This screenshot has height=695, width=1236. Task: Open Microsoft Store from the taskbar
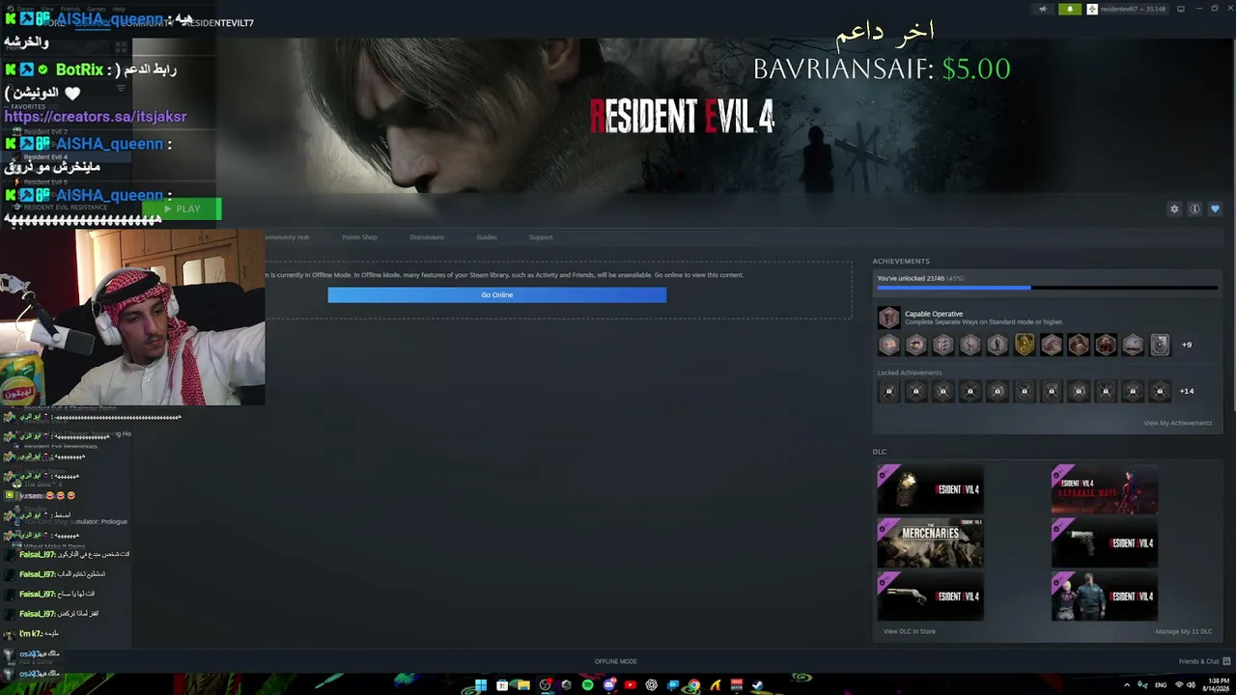click(501, 685)
